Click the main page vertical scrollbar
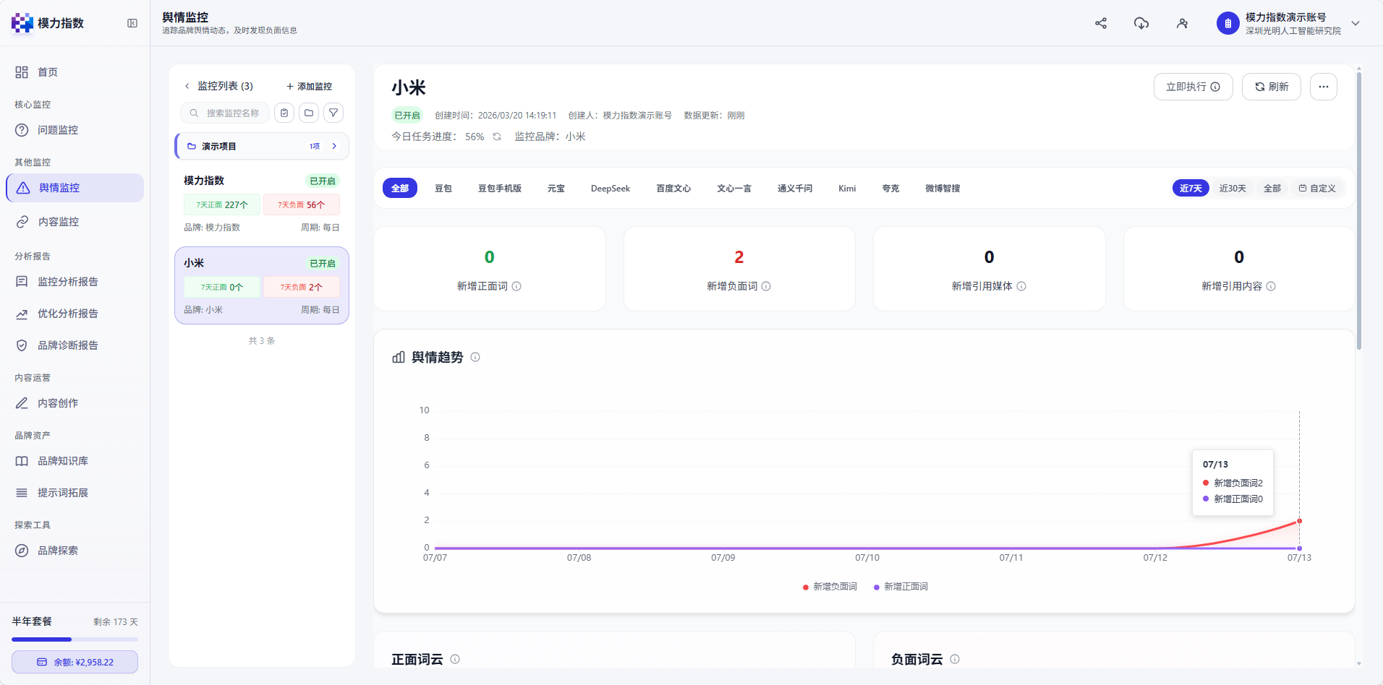 [x=1359, y=211]
